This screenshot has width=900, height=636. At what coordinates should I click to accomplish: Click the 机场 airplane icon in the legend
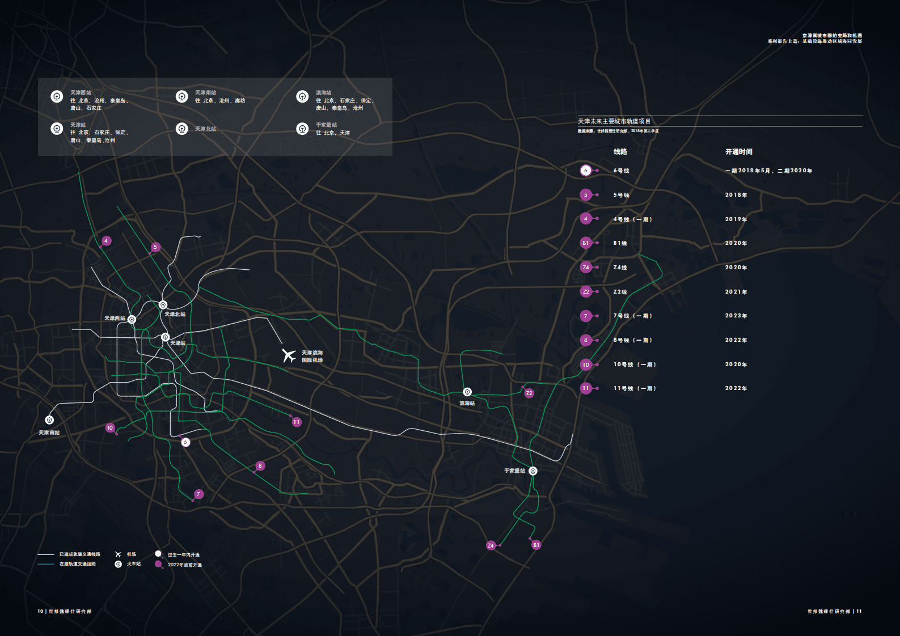pyautogui.click(x=118, y=554)
